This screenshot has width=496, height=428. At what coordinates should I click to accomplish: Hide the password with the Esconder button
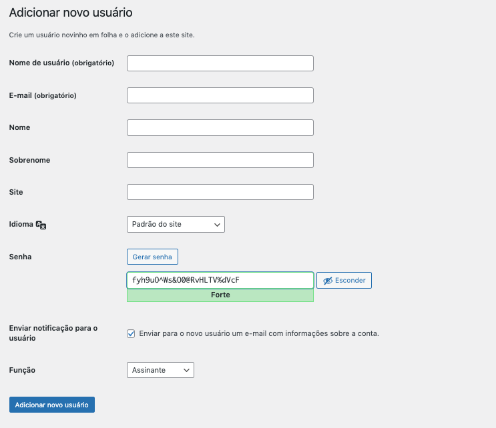[x=344, y=281]
